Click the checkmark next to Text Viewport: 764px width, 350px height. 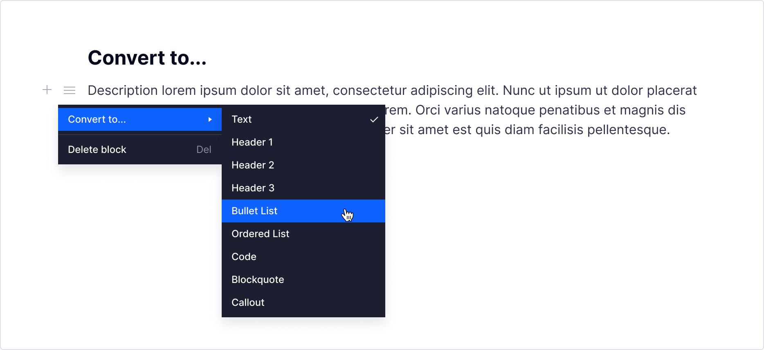coord(373,119)
